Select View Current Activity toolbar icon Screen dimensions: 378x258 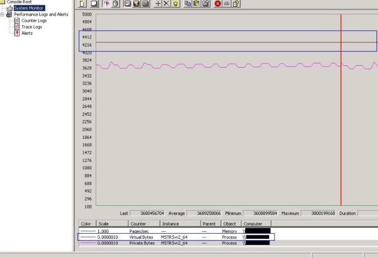click(x=106, y=4)
